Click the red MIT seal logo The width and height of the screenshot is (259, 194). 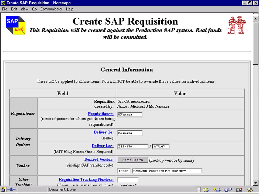[237, 25]
